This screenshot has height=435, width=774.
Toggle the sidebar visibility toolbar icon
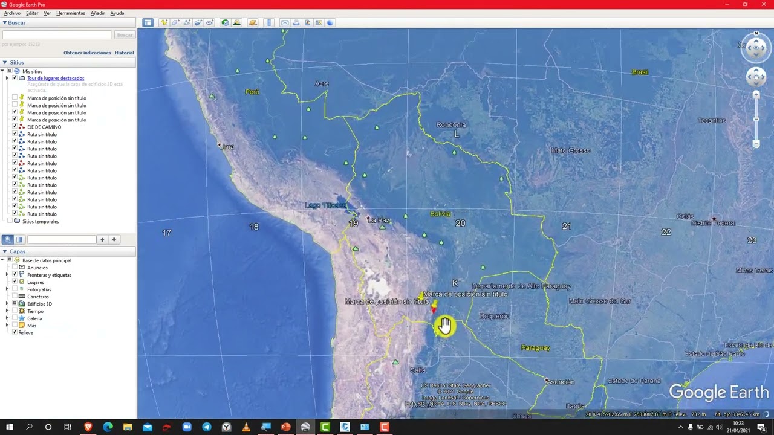point(148,22)
